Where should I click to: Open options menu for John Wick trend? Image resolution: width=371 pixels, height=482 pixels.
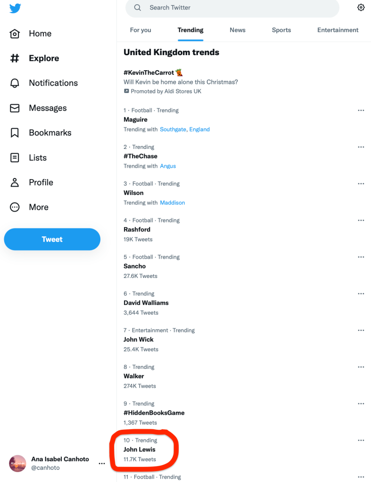pos(361,330)
